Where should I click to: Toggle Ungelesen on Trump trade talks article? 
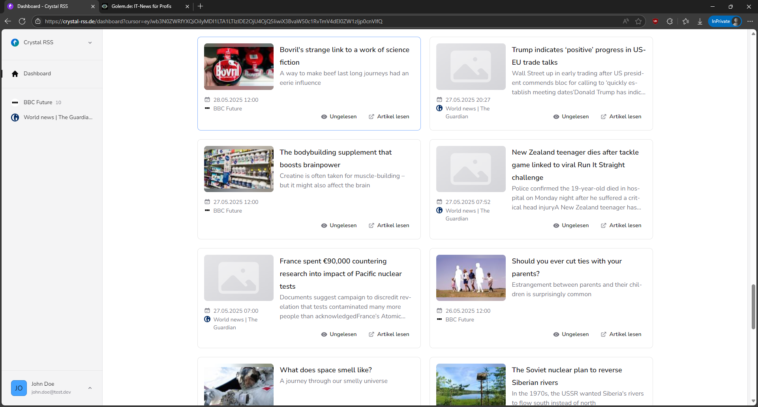pos(571,117)
